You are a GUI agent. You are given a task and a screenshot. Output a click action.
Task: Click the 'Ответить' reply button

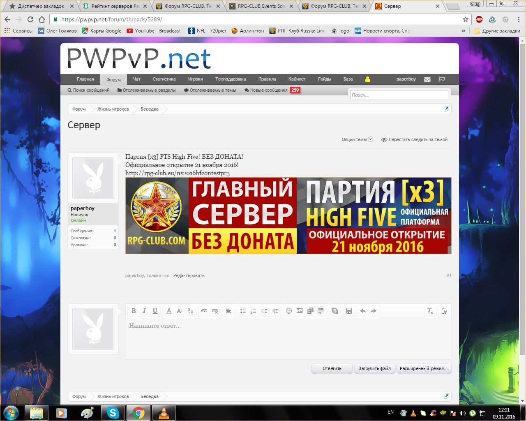332,368
